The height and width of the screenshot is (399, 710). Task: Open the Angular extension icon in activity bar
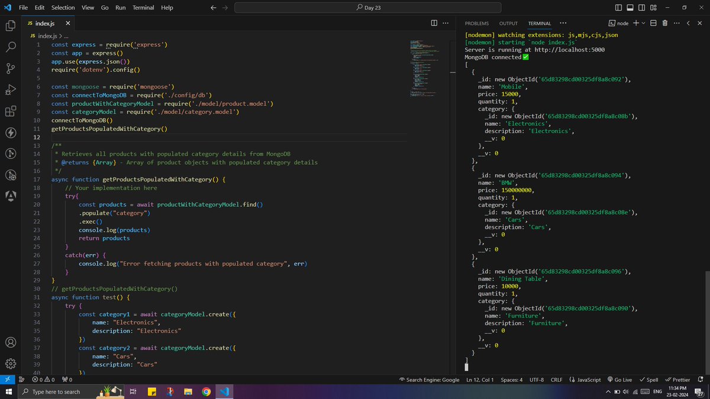click(10, 196)
